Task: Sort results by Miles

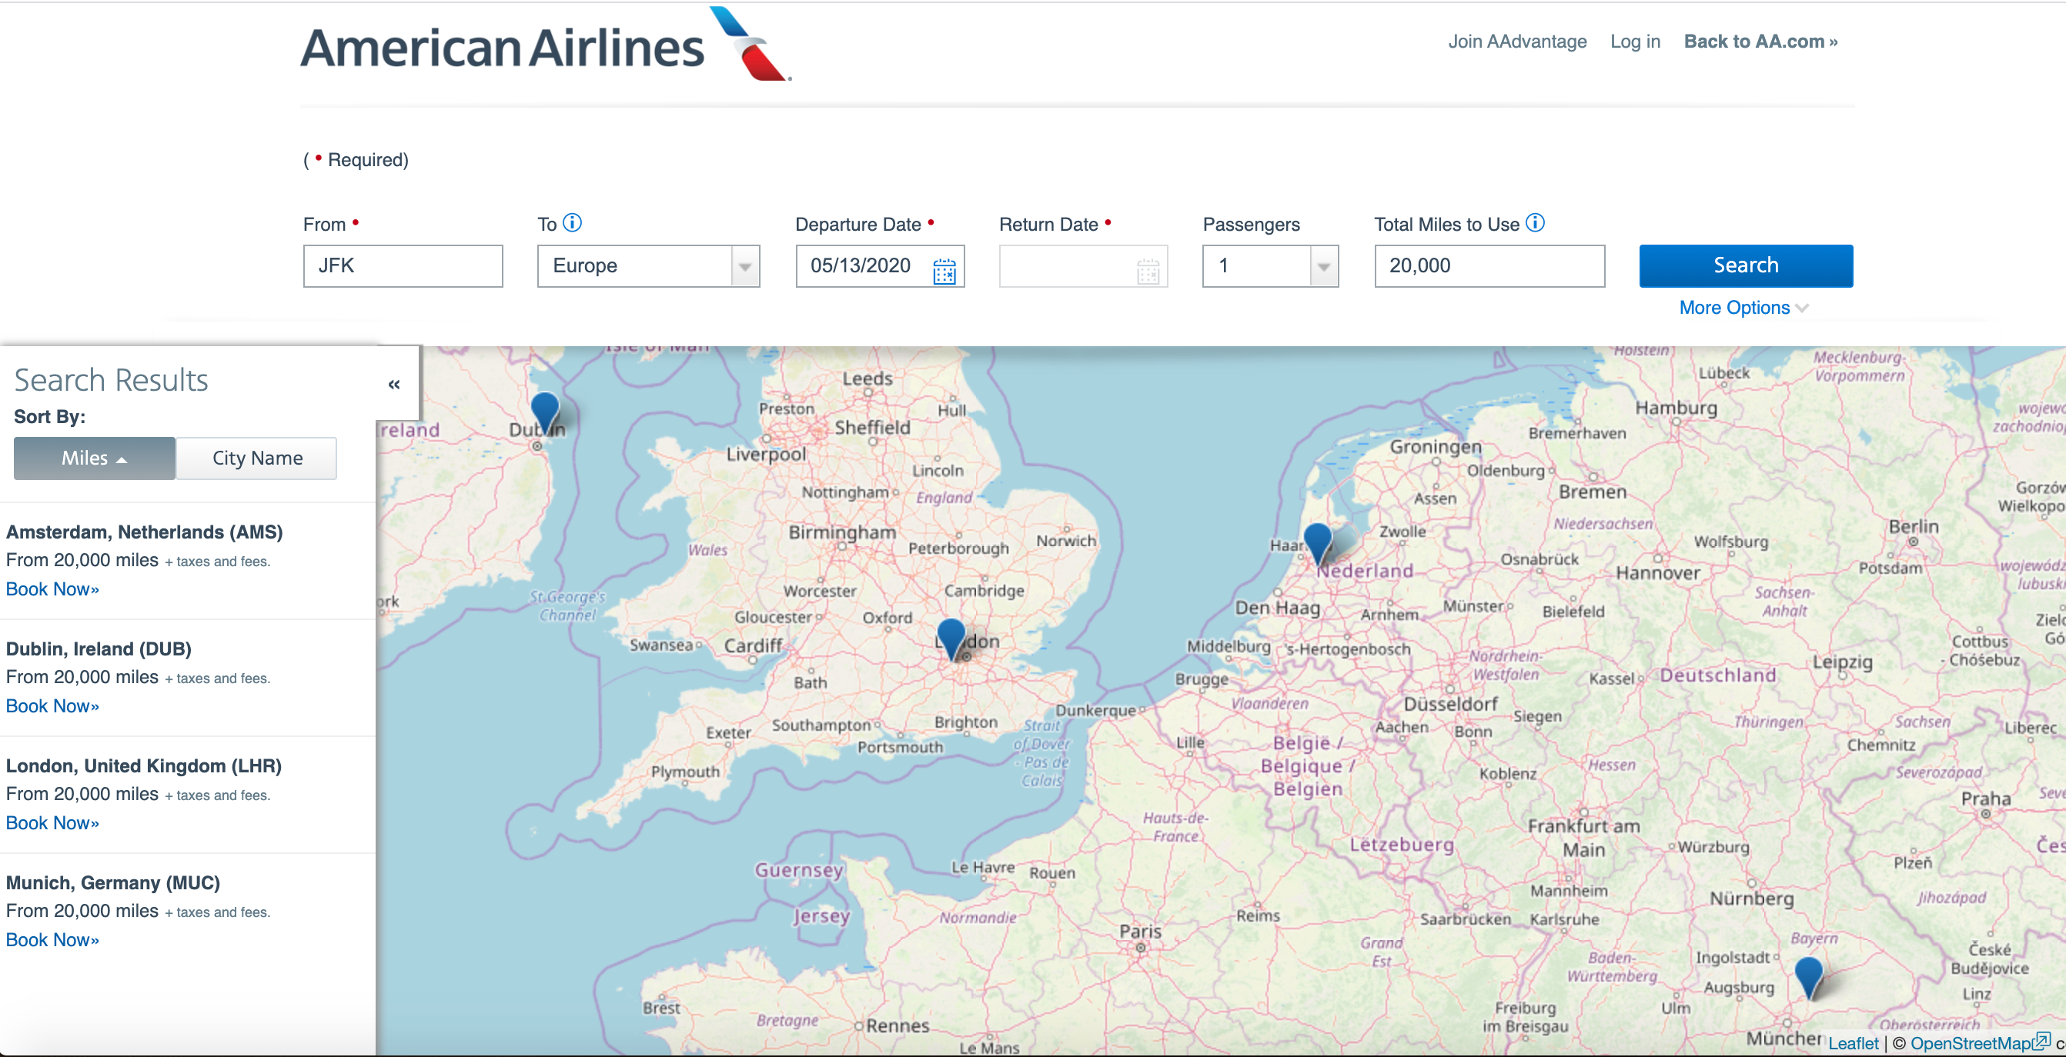Action: click(95, 458)
